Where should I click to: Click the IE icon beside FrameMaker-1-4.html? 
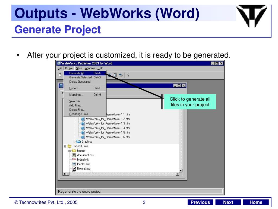tap(83, 128)
